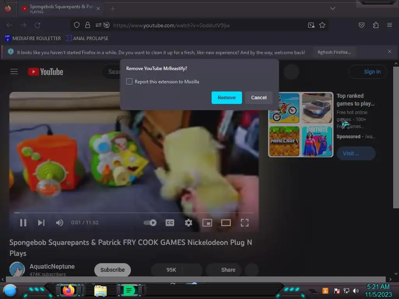
Task: Open Firefox from the taskbar
Action: [68, 290]
